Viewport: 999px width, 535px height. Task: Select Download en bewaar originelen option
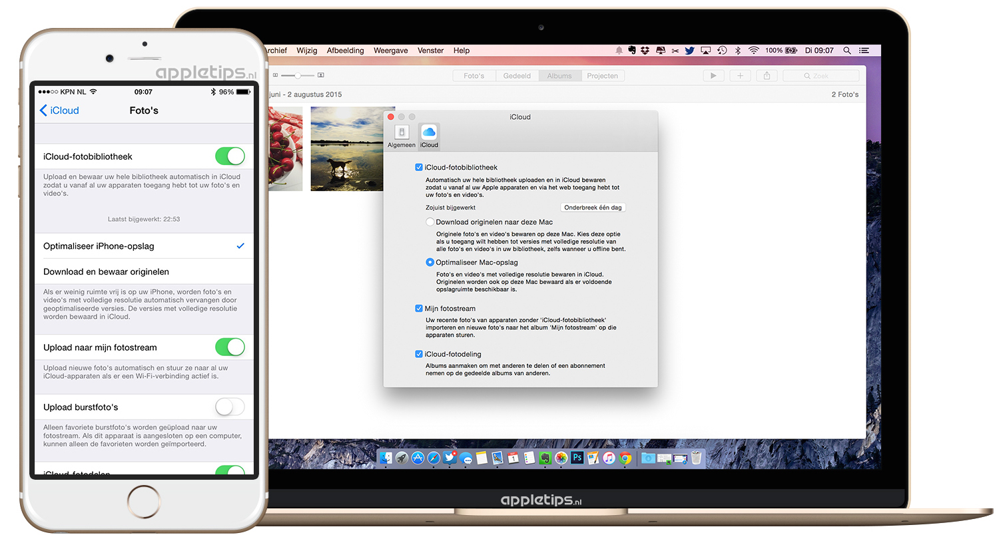[x=144, y=271]
